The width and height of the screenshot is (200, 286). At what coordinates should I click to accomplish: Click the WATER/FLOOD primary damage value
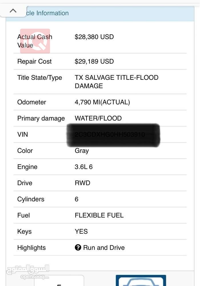pyautogui.click(x=98, y=118)
